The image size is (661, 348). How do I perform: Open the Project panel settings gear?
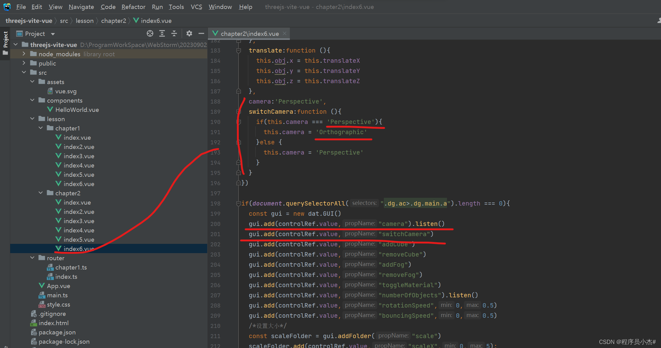[x=189, y=33]
